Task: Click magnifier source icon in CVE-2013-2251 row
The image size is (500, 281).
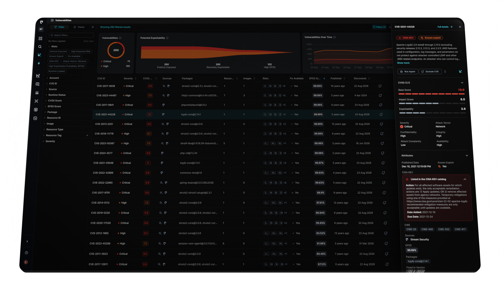Action: (x=163, y=124)
